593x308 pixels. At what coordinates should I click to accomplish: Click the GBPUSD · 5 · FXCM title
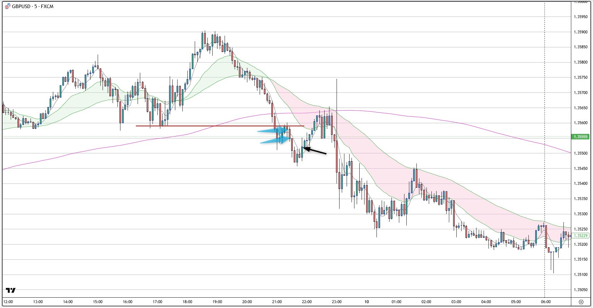tap(32, 6)
